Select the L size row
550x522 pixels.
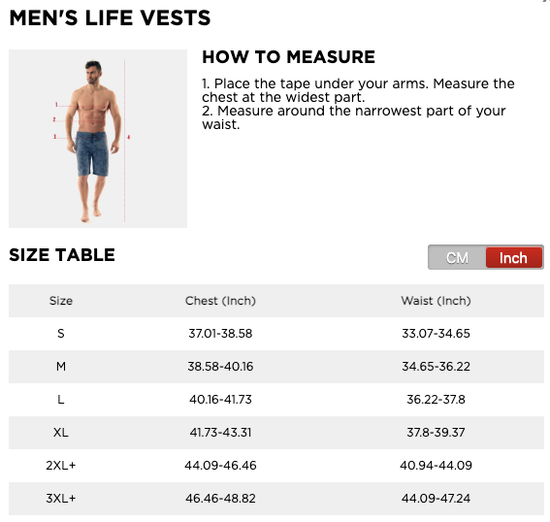(x=276, y=399)
